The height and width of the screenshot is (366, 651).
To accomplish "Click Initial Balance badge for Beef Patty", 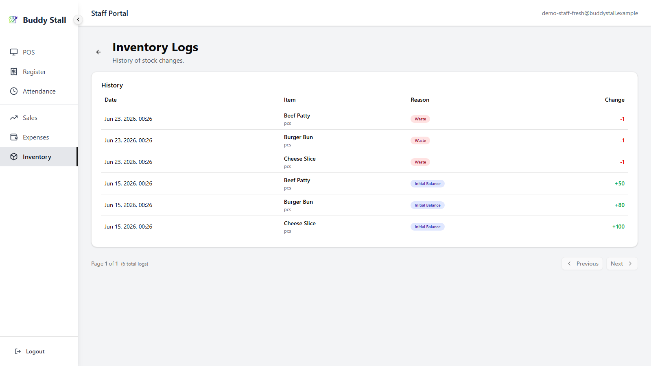I will click(428, 183).
